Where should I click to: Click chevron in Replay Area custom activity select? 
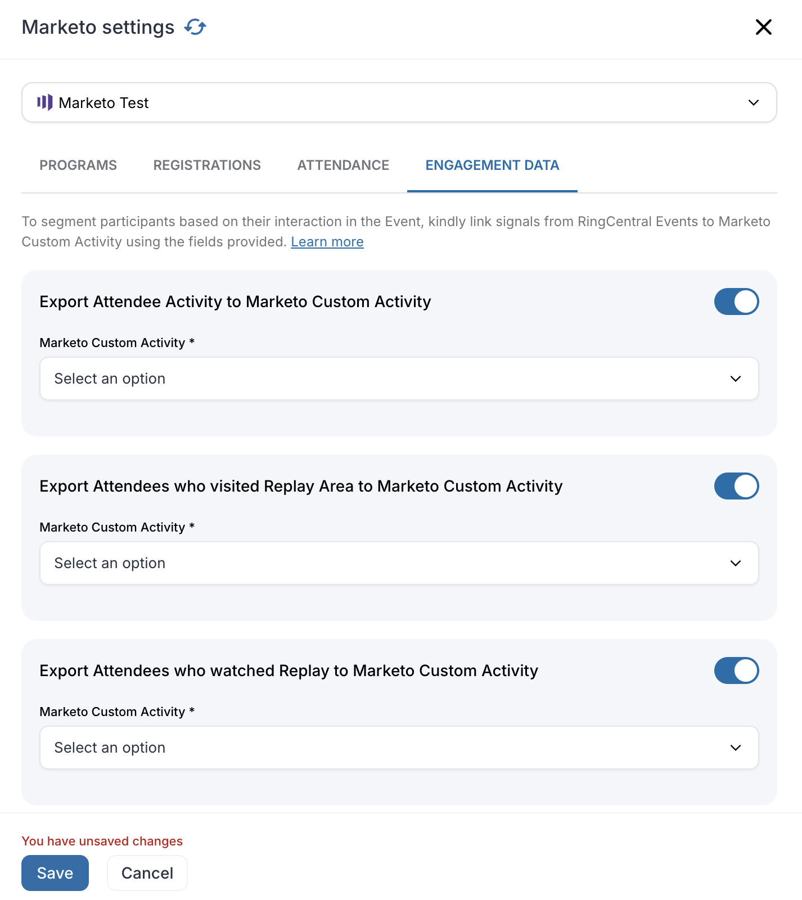(x=735, y=563)
